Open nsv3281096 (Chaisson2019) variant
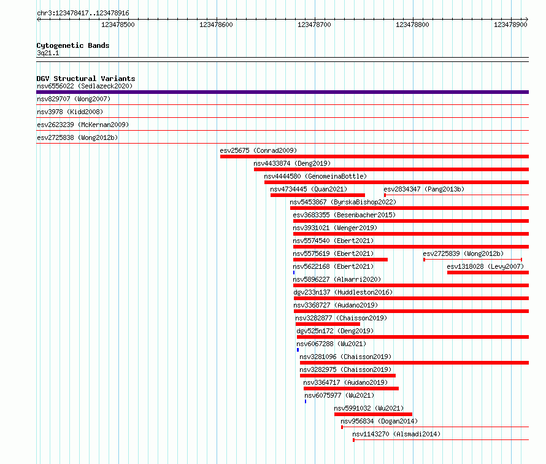The image size is (546, 464). tap(345, 357)
